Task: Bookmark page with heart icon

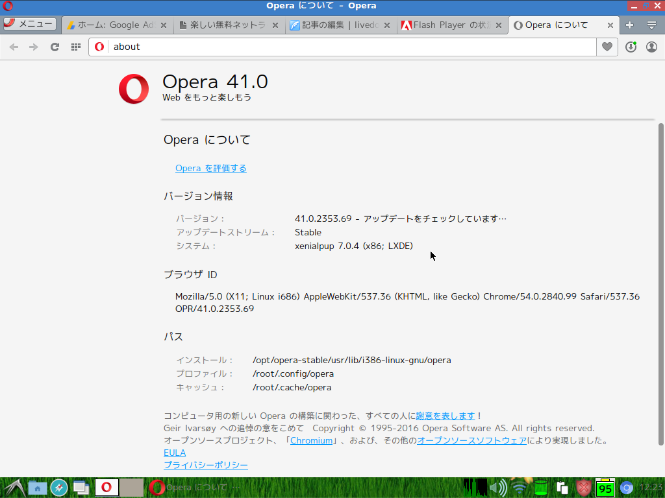Action: (x=607, y=47)
